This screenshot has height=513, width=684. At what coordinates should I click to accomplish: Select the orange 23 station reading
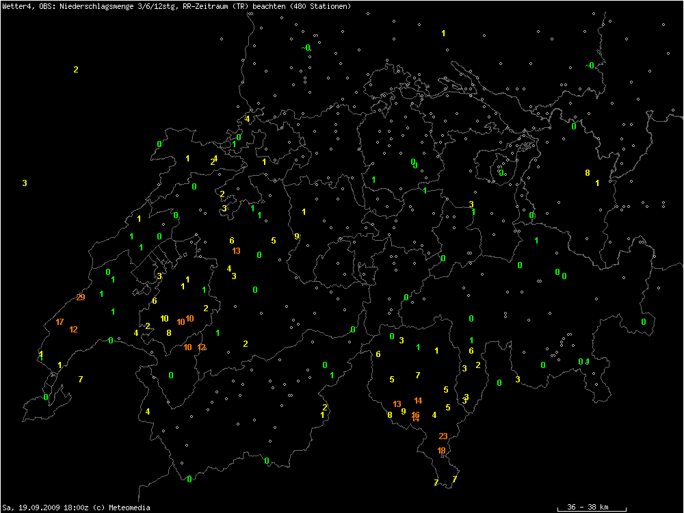coord(443,436)
